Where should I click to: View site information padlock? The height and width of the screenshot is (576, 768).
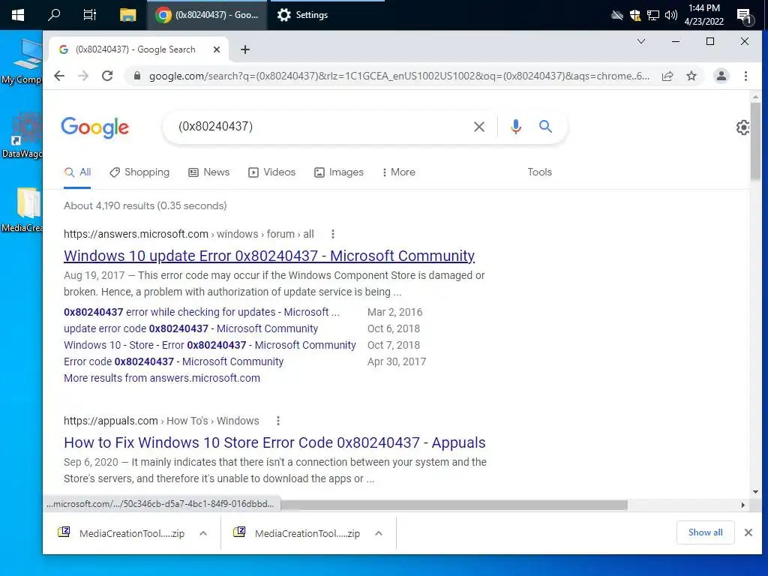(x=137, y=76)
